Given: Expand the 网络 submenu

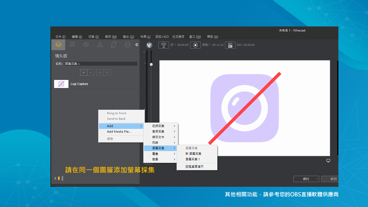Looking at the screenshot, I should (161, 143).
